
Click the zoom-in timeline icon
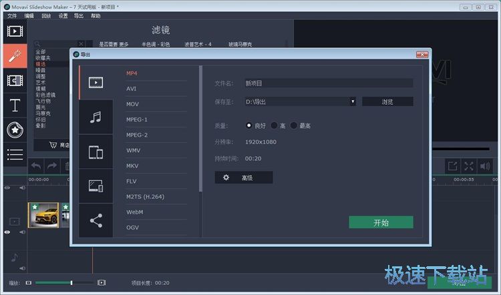click(x=102, y=282)
